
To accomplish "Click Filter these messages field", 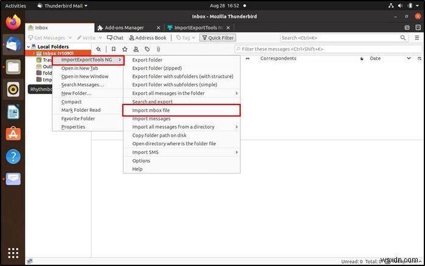I will pyautogui.click(x=328, y=49).
